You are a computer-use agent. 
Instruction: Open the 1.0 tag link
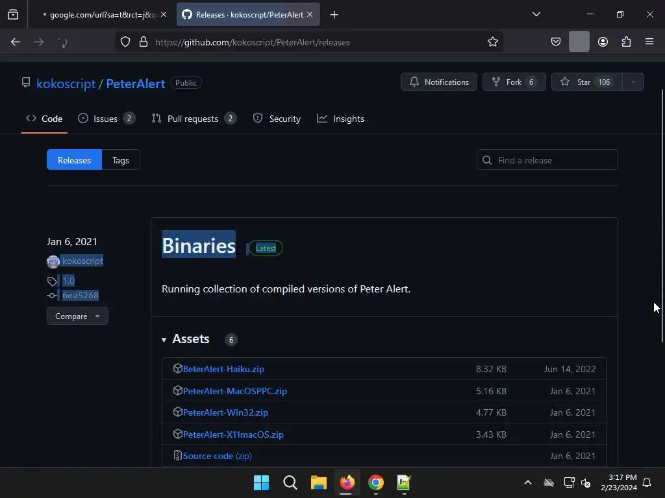tap(68, 280)
